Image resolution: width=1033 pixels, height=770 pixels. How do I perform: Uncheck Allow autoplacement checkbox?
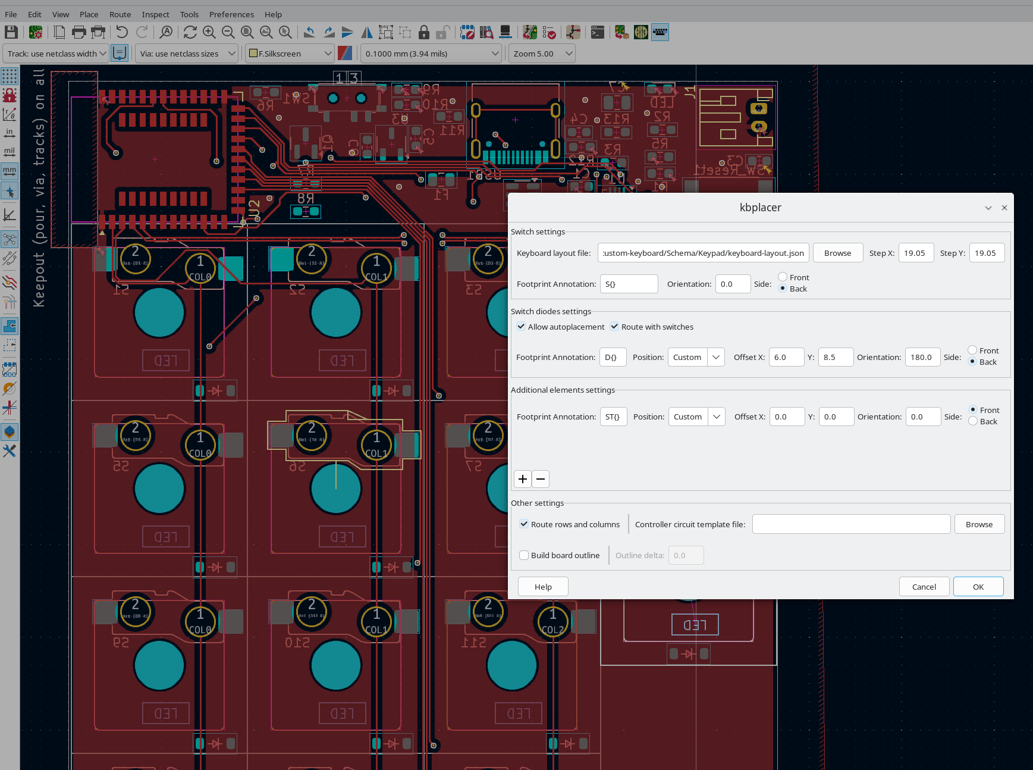coord(521,327)
